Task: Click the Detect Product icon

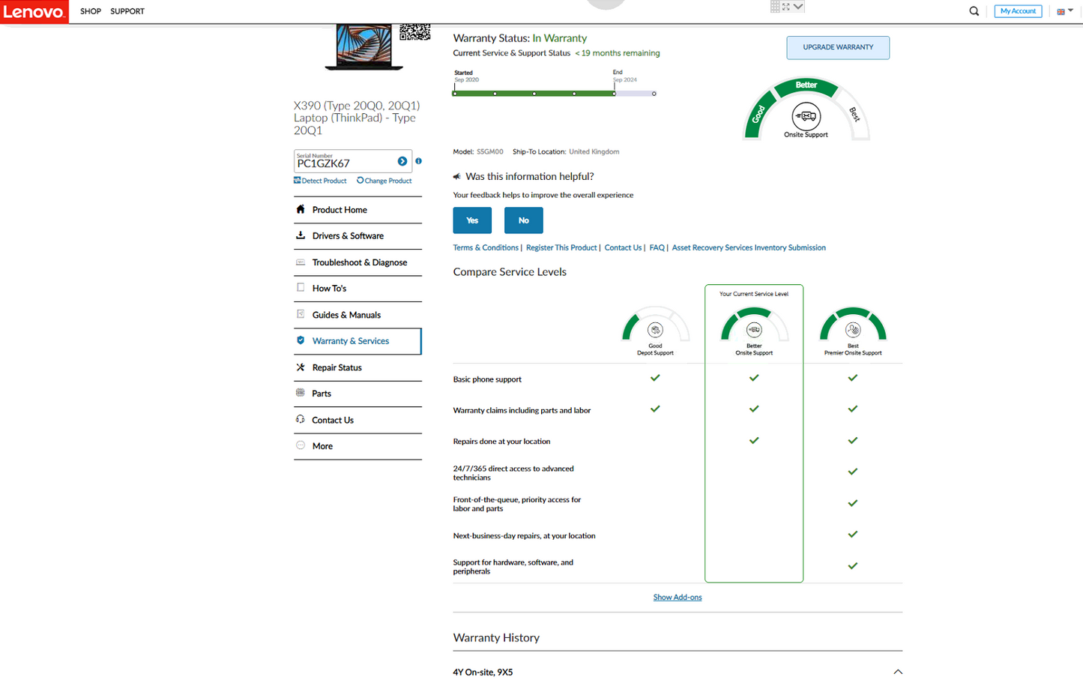Action: [298, 181]
